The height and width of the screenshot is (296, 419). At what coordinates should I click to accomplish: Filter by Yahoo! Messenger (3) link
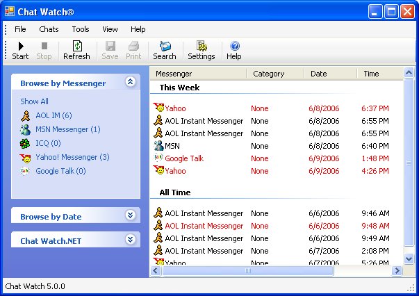[x=72, y=157]
